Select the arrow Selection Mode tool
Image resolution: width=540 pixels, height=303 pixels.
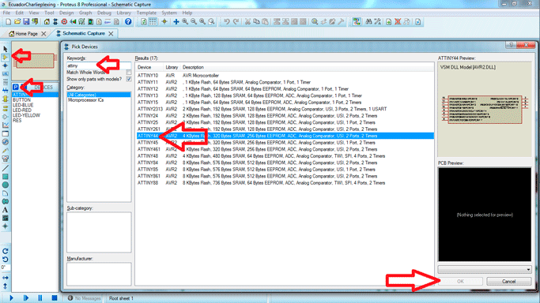pos(6,49)
